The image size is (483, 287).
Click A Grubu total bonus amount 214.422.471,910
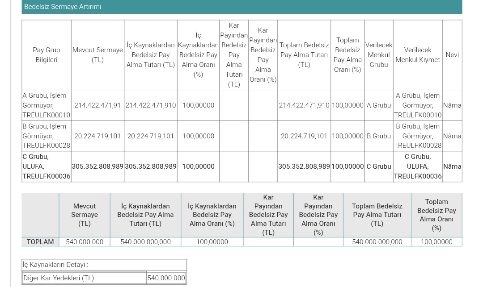pyautogui.click(x=304, y=105)
